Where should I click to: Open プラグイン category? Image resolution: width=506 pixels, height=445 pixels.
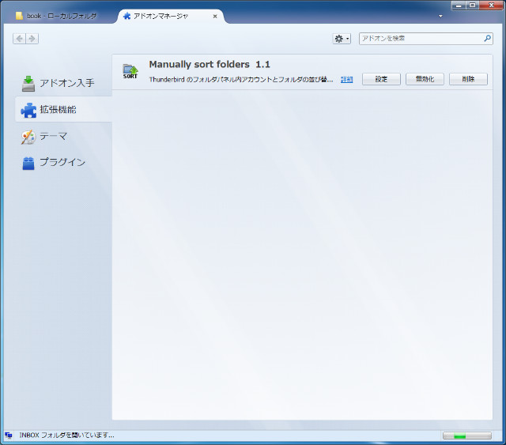(x=63, y=162)
